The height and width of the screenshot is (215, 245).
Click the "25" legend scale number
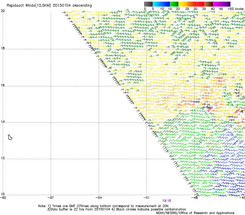(187, 9)
